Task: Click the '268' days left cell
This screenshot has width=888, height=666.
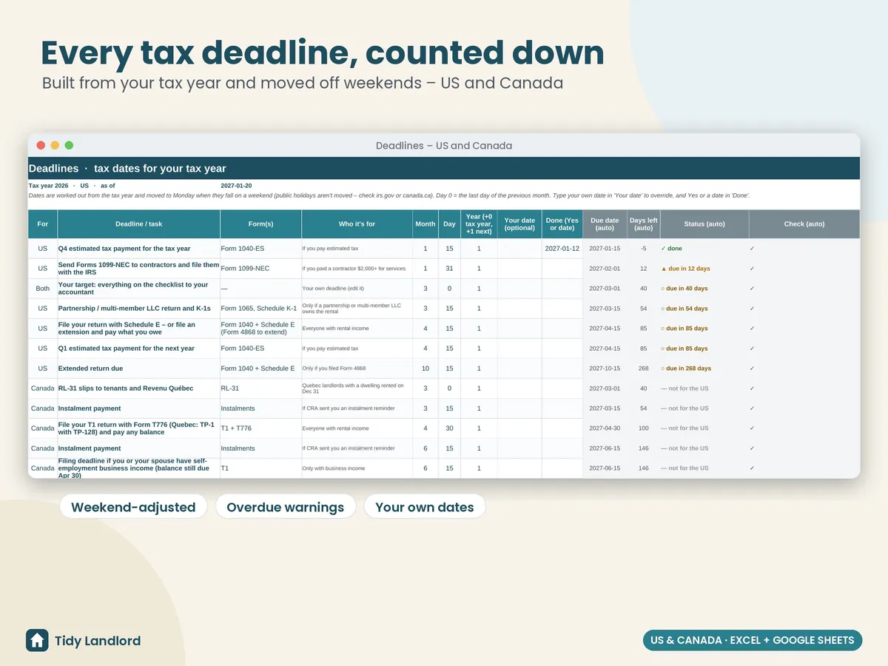Action: click(x=643, y=369)
